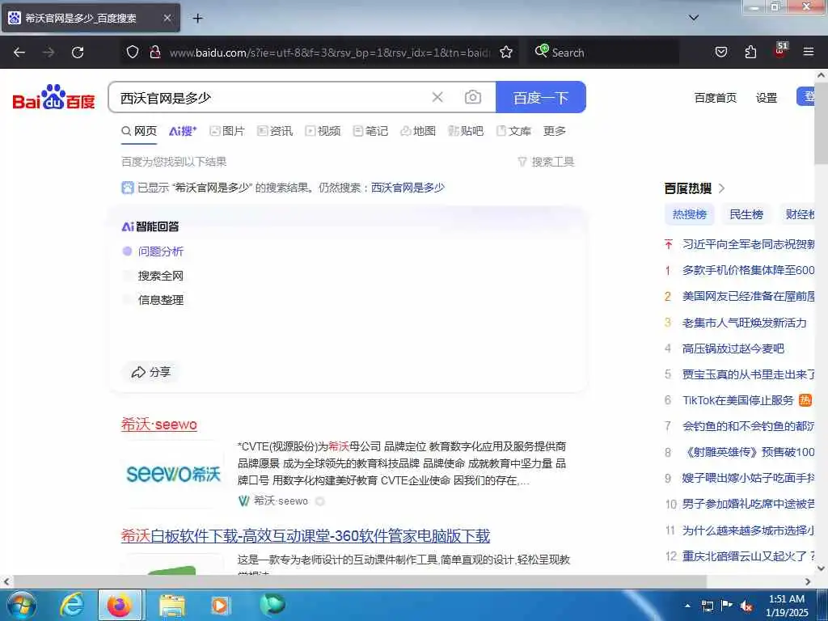828x621 pixels.
Task: Open hot search TikTok在美国停止服务
Action: pos(737,400)
